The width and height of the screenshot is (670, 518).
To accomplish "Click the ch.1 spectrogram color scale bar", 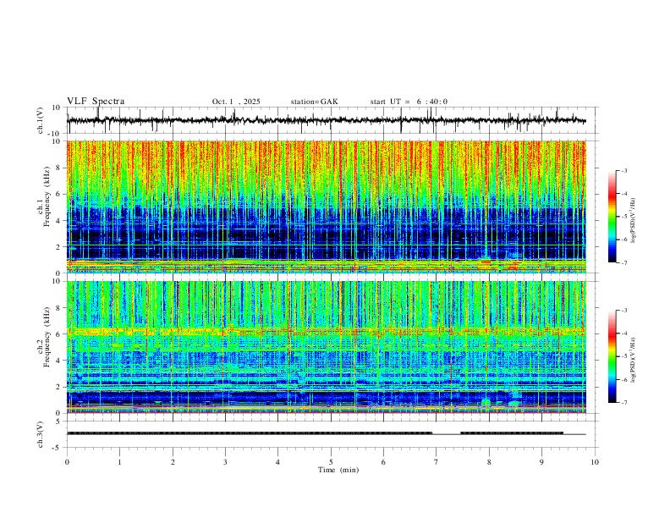I will tap(612, 217).
